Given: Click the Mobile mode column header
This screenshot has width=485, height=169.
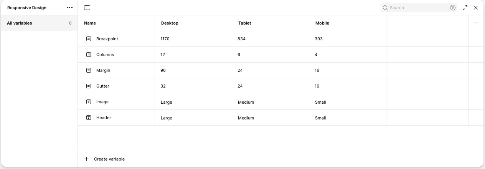Looking at the screenshot, I should pos(322,23).
